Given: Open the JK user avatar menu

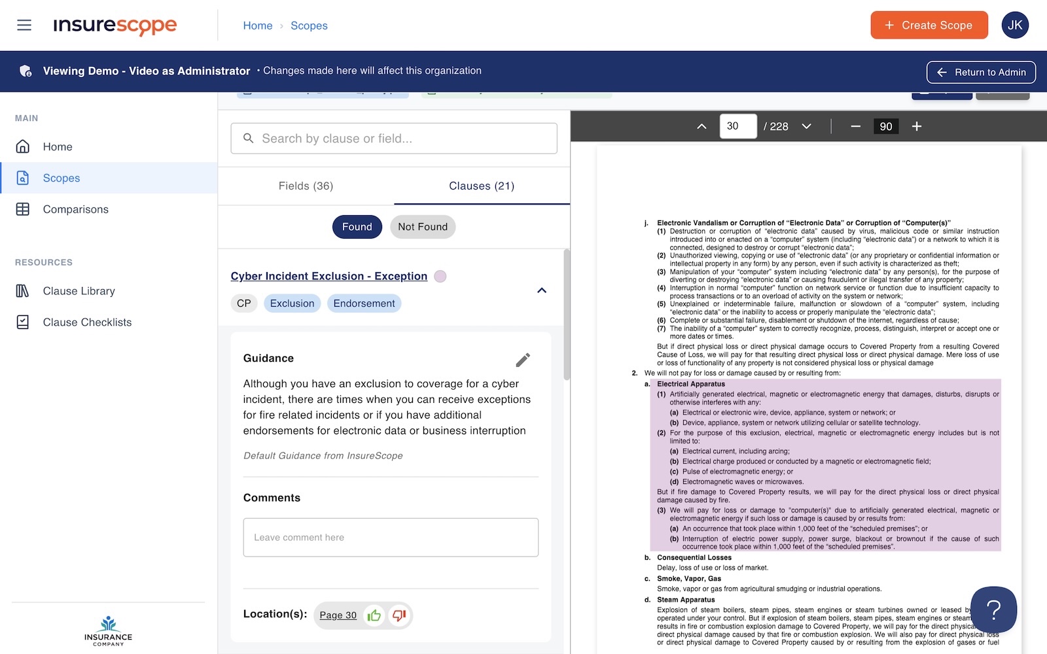Looking at the screenshot, I should 1014,26.
